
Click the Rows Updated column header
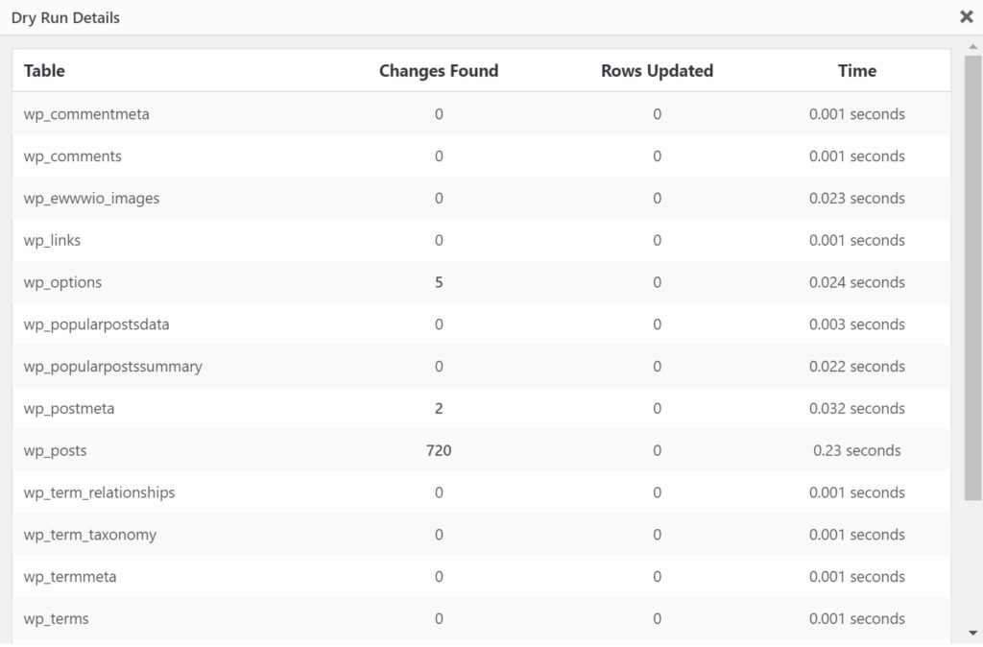tap(657, 70)
